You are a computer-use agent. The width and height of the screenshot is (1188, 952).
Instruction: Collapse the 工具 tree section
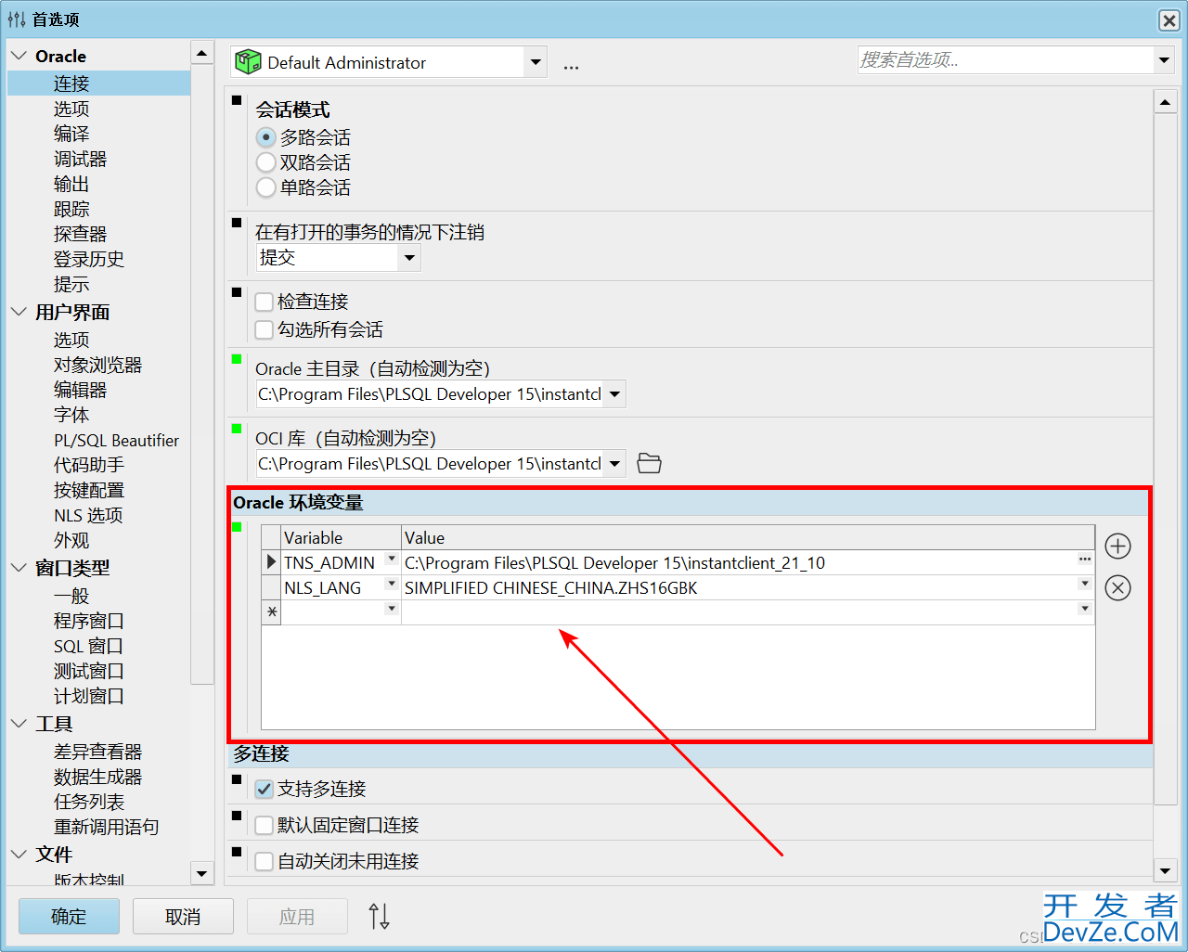(19, 723)
